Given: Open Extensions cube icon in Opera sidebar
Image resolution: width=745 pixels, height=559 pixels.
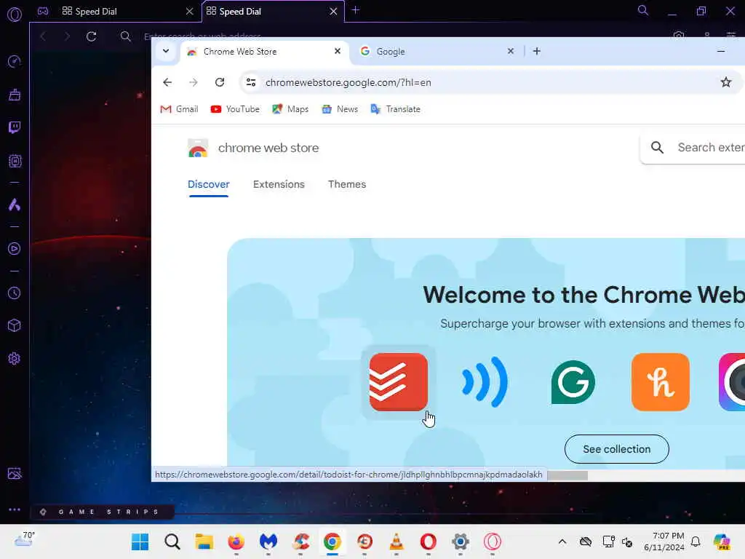Looking at the screenshot, I should pos(15,325).
